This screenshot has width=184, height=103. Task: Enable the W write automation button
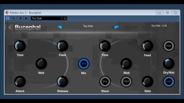tap(26, 18)
